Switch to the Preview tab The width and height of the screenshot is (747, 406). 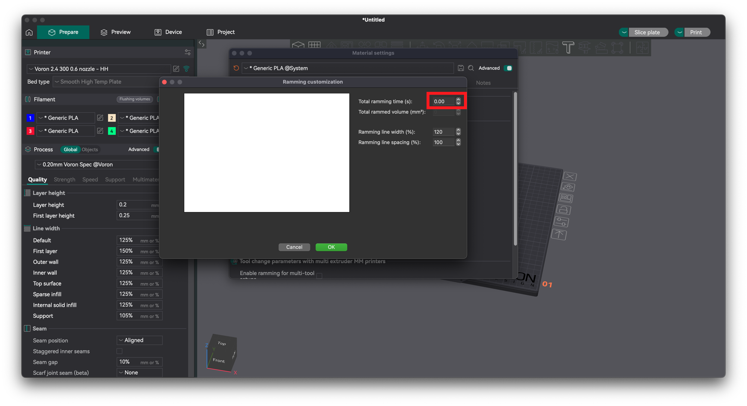[x=115, y=32]
